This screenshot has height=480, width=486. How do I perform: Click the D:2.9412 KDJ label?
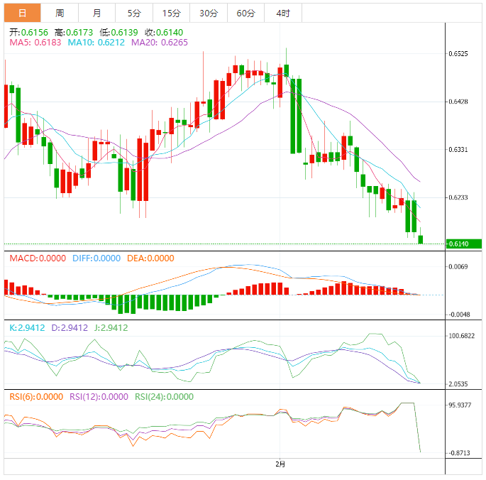pyautogui.click(x=70, y=327)
